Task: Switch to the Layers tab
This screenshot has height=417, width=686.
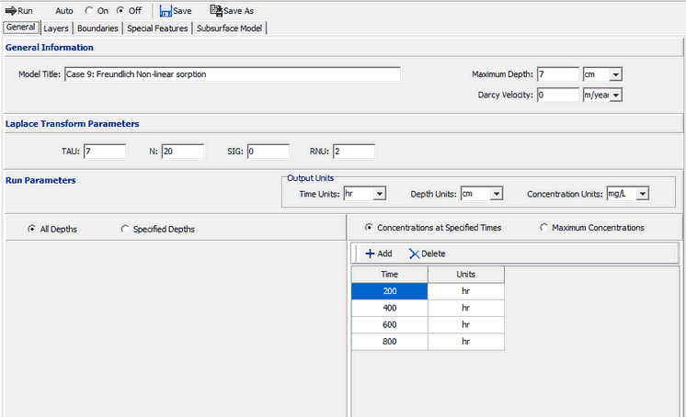Action: pos(56,28)
